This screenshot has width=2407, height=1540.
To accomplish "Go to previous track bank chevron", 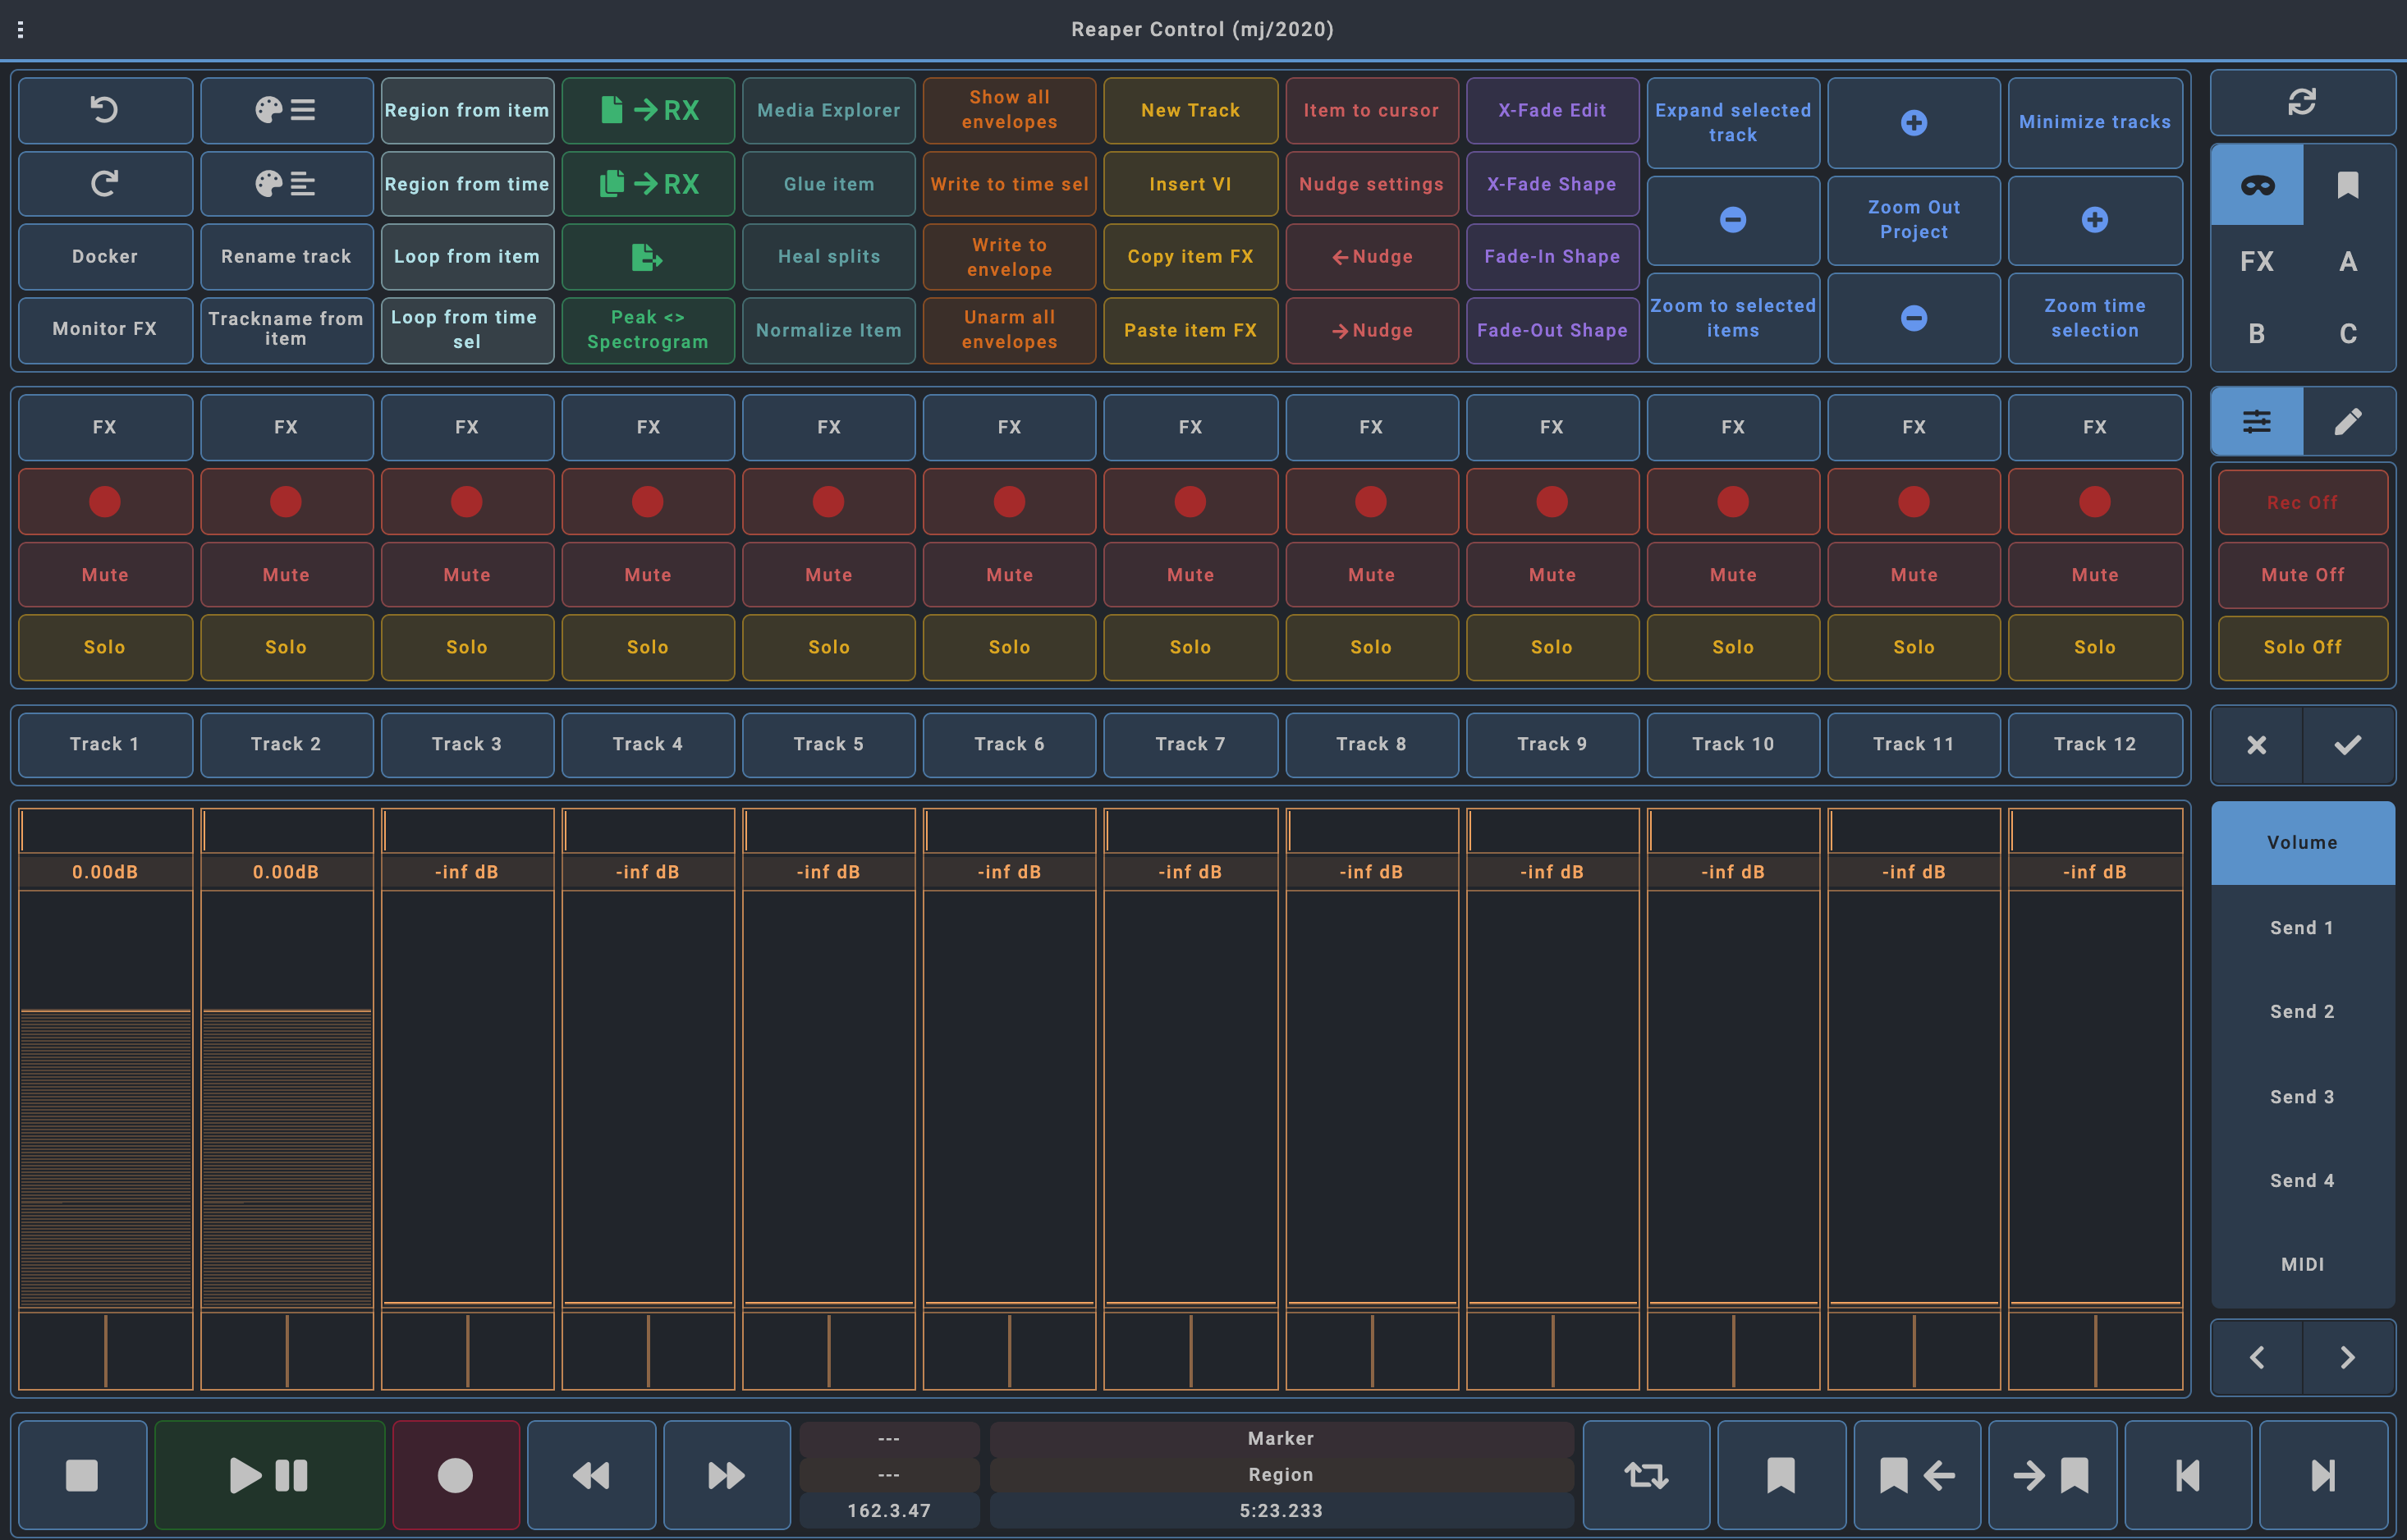I will click(x=2257, y=1357).
